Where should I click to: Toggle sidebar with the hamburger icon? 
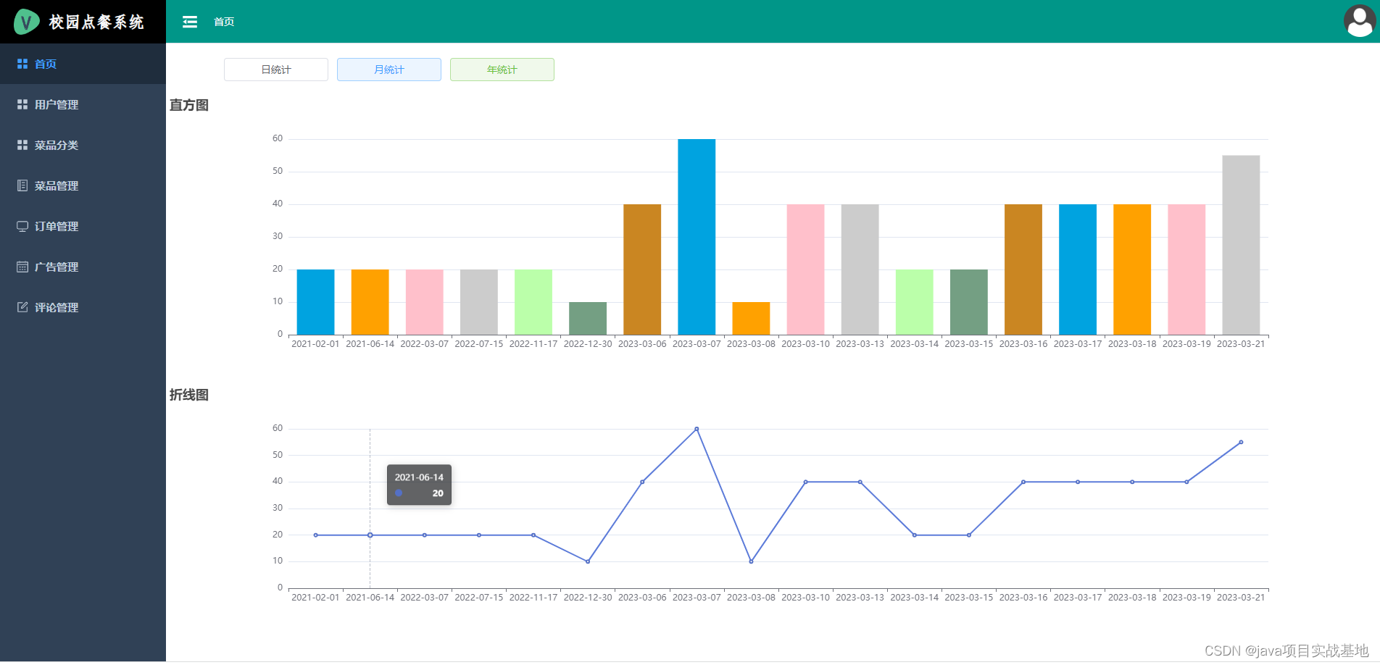190,22
